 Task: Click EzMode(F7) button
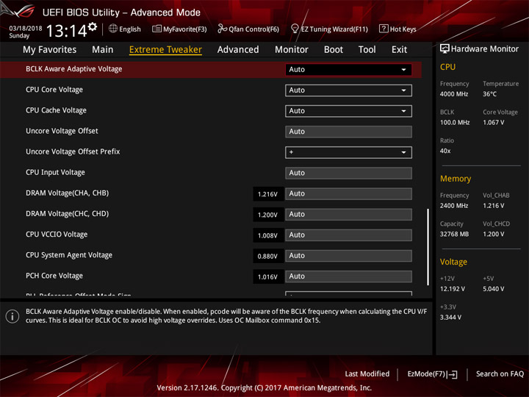click(x=432, y=374)
